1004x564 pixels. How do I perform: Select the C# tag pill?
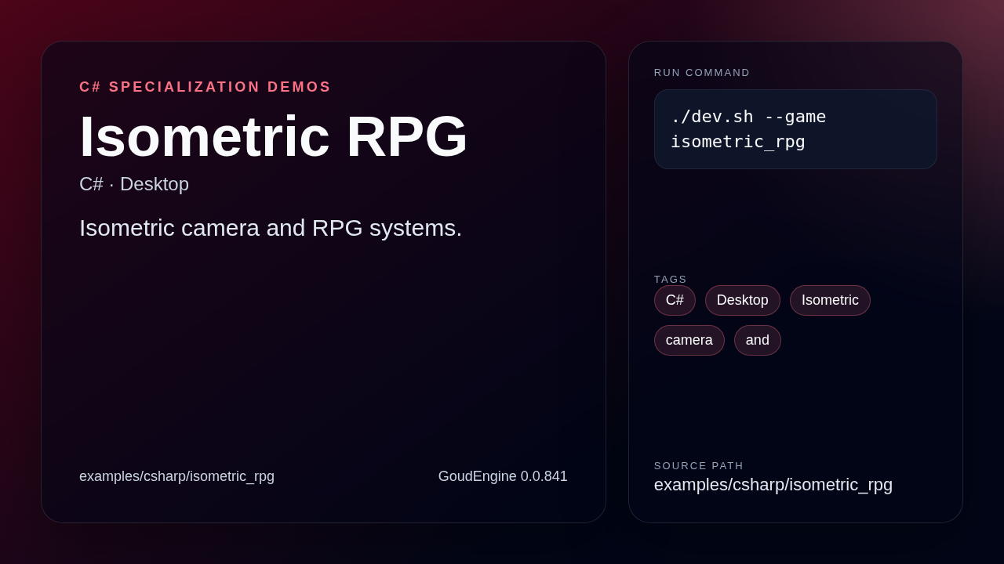(x=674, y=300)
